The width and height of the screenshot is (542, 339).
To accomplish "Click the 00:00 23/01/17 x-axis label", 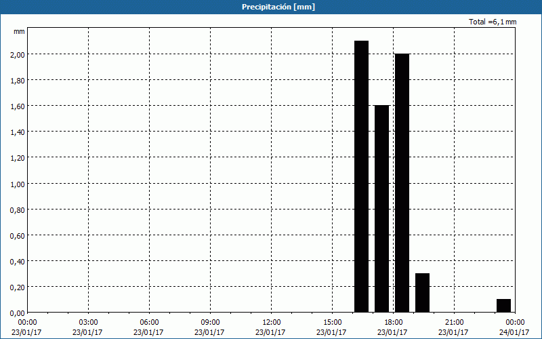I will pyautogui.click(x=26, y=327).
